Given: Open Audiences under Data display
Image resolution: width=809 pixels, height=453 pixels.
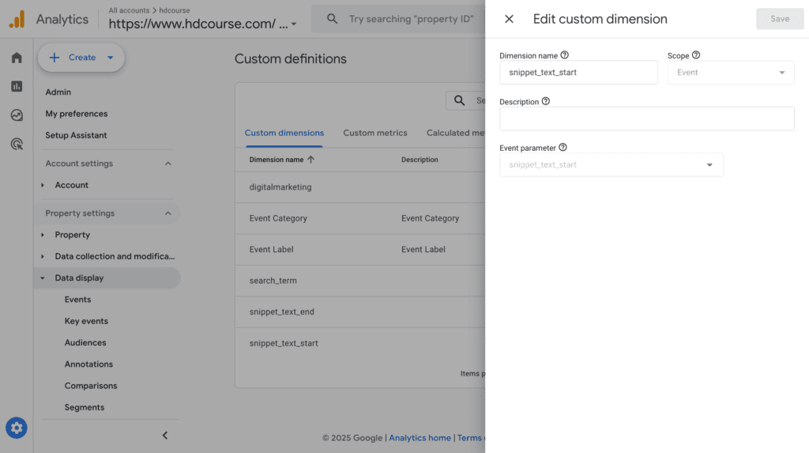Looking at the screenshot, I should point(85,343).
